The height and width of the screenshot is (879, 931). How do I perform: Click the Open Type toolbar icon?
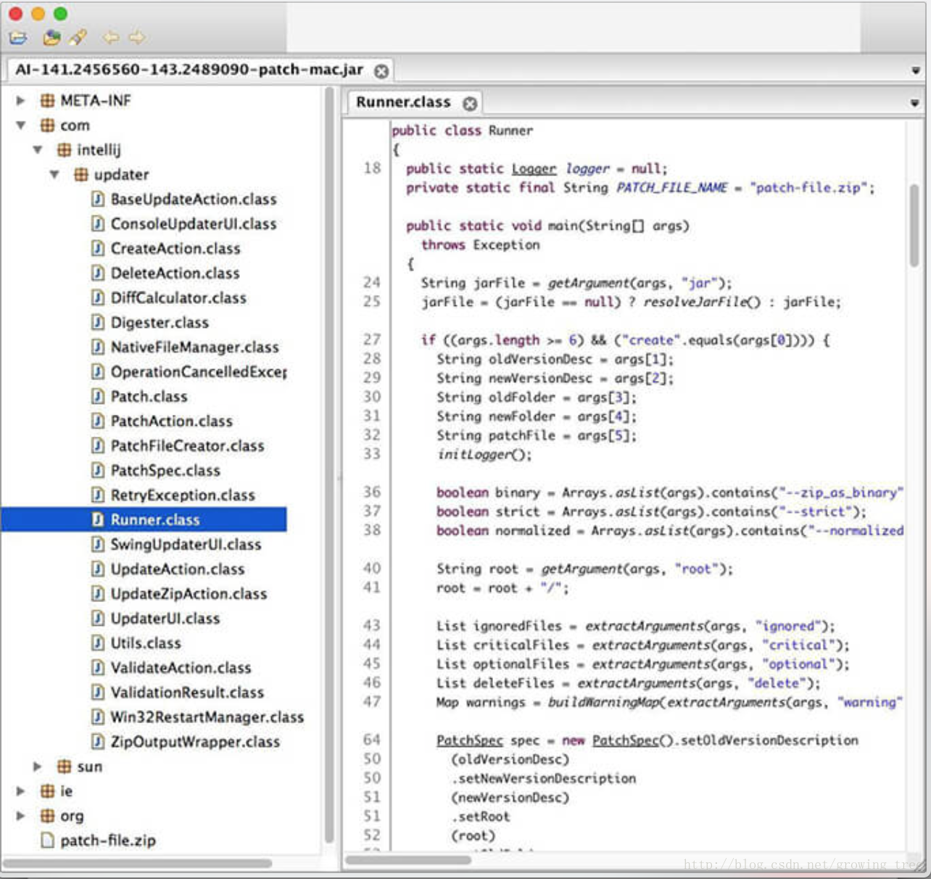pyautogui.click(x=51, y=37)
